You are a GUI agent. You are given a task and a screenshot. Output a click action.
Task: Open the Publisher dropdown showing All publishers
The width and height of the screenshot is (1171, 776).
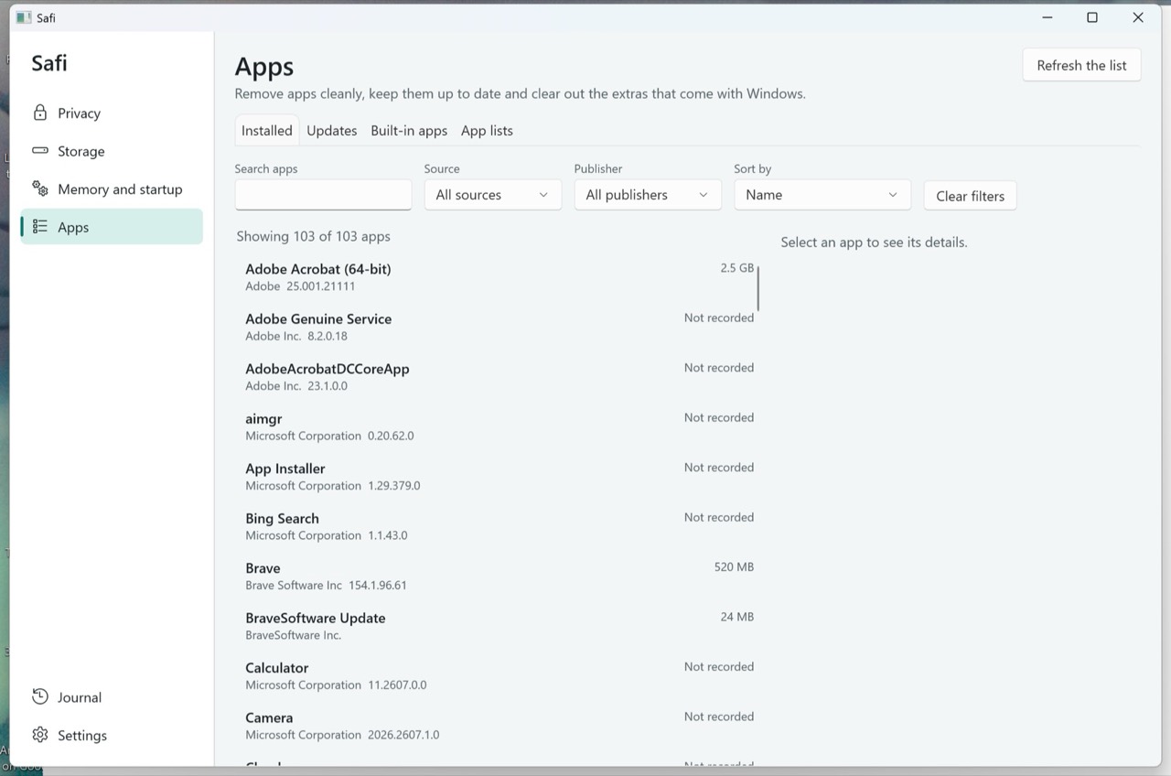[648, 195]
